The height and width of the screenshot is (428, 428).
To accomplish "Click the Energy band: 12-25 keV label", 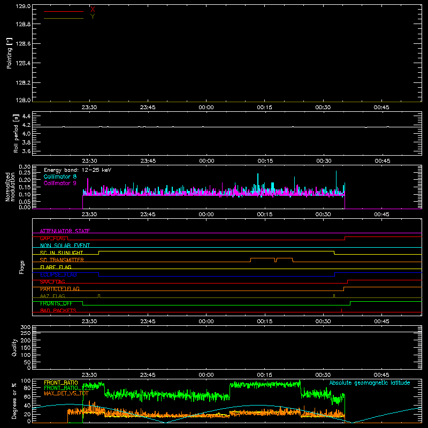I will pos(78,170).
